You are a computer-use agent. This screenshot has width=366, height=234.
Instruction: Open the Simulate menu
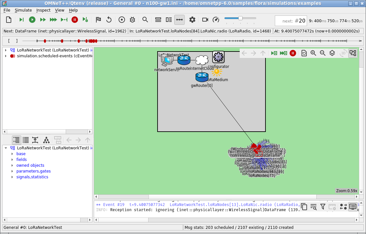pyautogui.click(x=23, y=10)
